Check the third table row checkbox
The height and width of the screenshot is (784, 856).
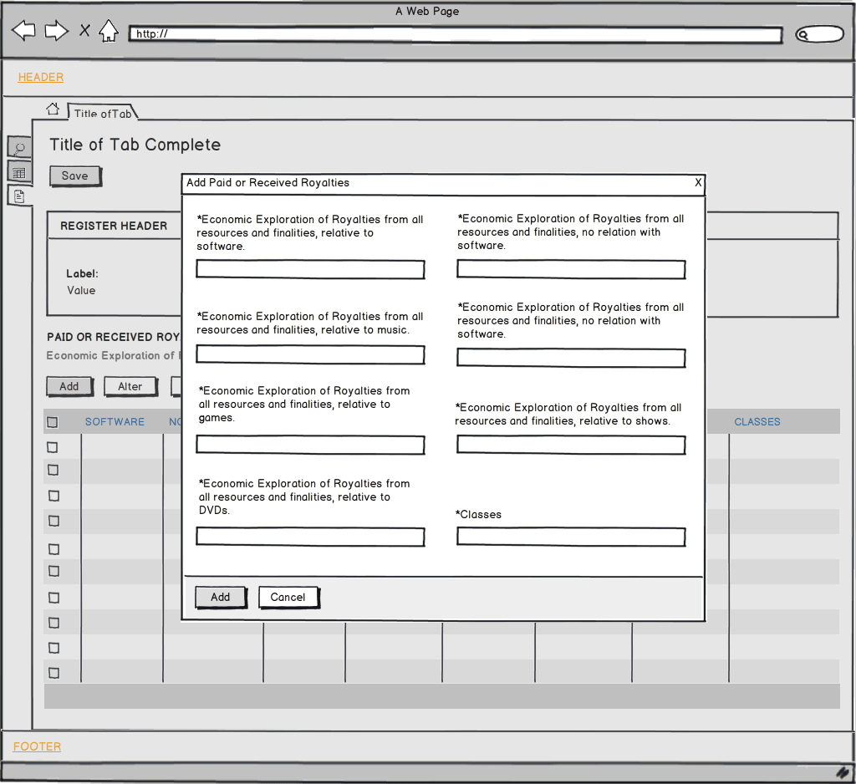point(53,496)
